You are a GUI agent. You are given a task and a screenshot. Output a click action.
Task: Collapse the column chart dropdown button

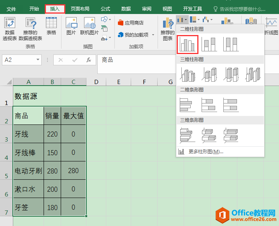182,19
